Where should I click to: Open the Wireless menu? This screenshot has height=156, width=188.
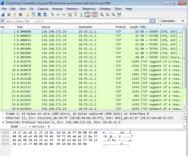pos(105,9)
